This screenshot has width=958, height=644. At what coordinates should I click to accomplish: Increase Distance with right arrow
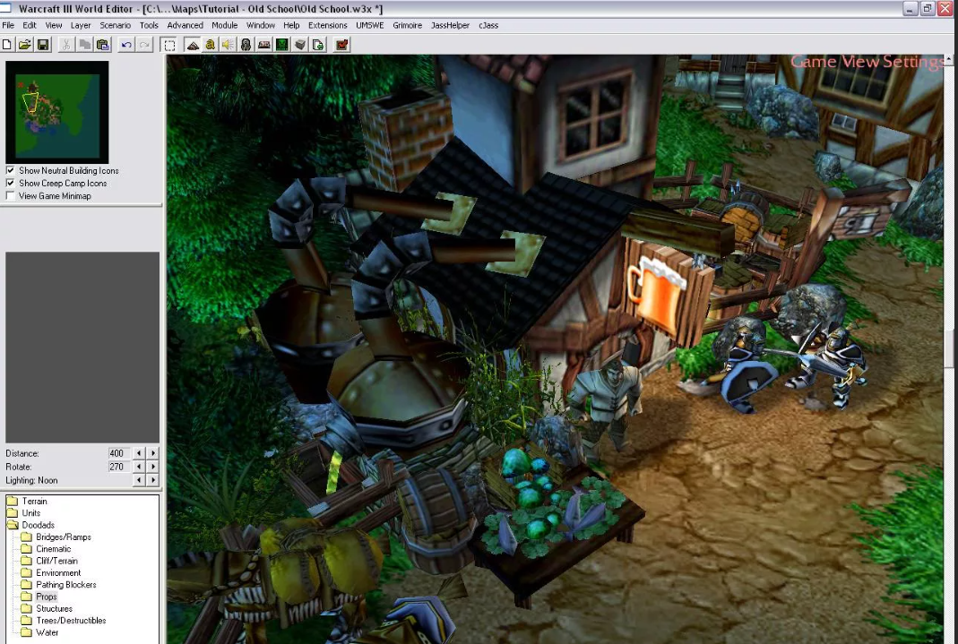(x=152, y=453)
